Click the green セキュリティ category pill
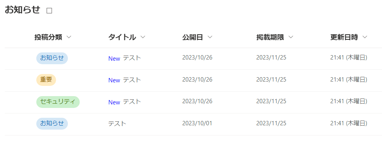382x156 pixels. [58, 102]
